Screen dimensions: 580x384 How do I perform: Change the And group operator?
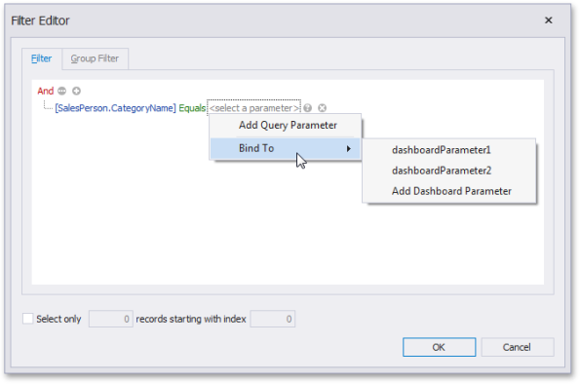click(x=46, y=91)
